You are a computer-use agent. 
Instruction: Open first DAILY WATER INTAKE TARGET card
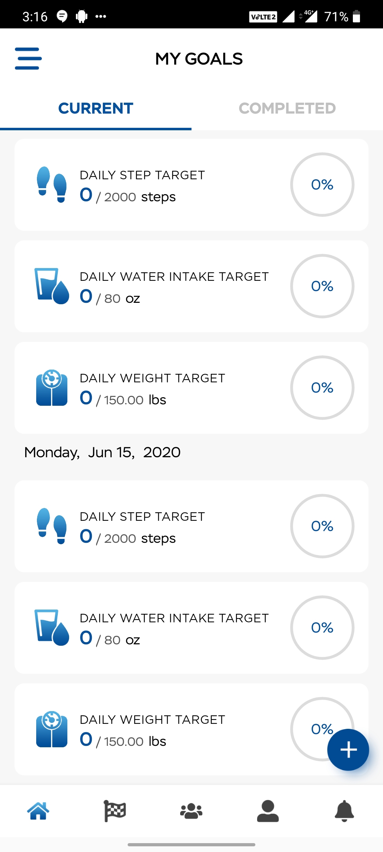(191, 286)
